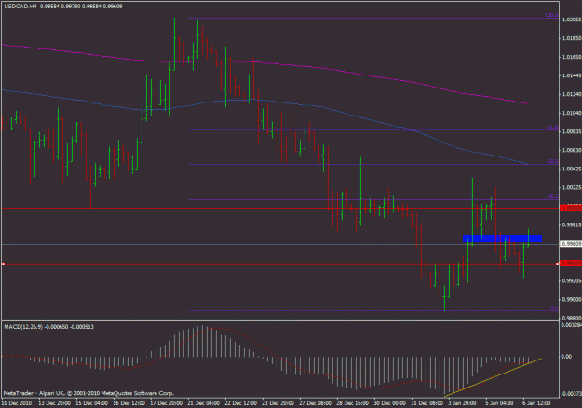Click the 17 Dec 20:00 date label

[x=167, y=402]
